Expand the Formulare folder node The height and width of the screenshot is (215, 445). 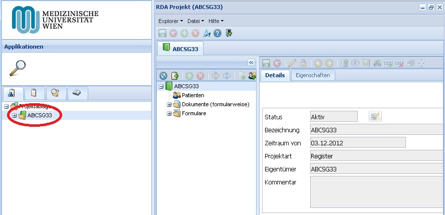pos(169,113)
